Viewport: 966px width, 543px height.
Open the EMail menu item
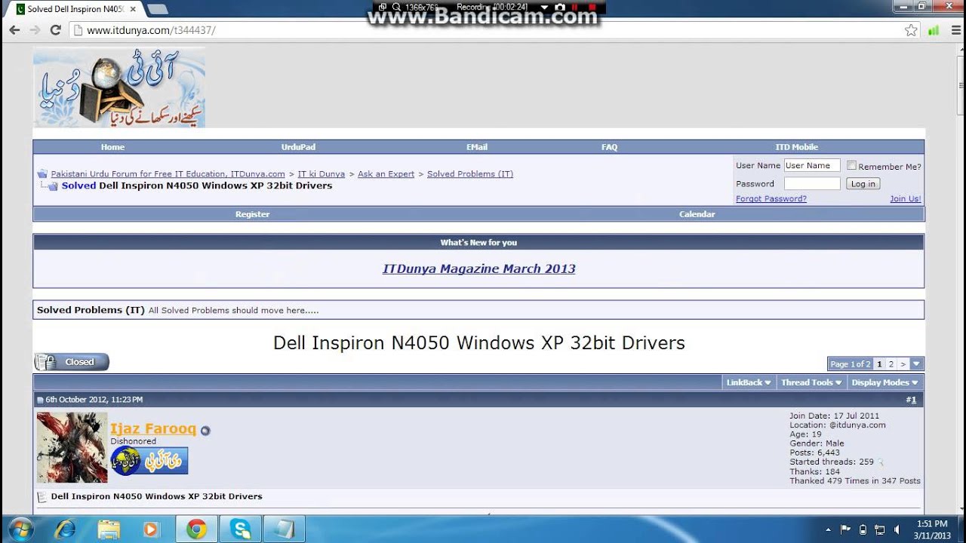477,147
